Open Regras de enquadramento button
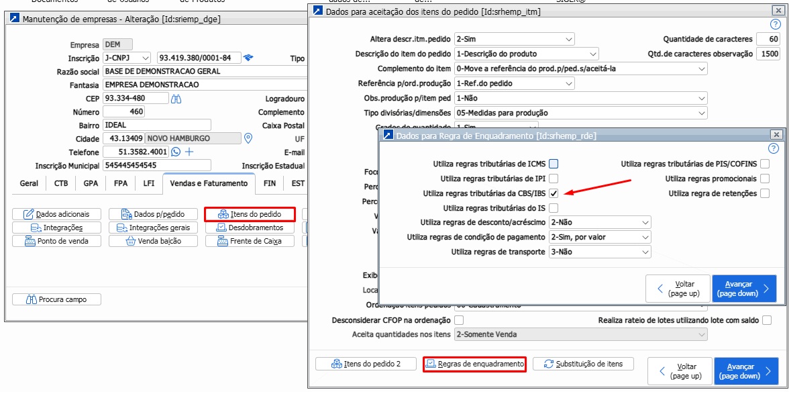 (475, 364)
